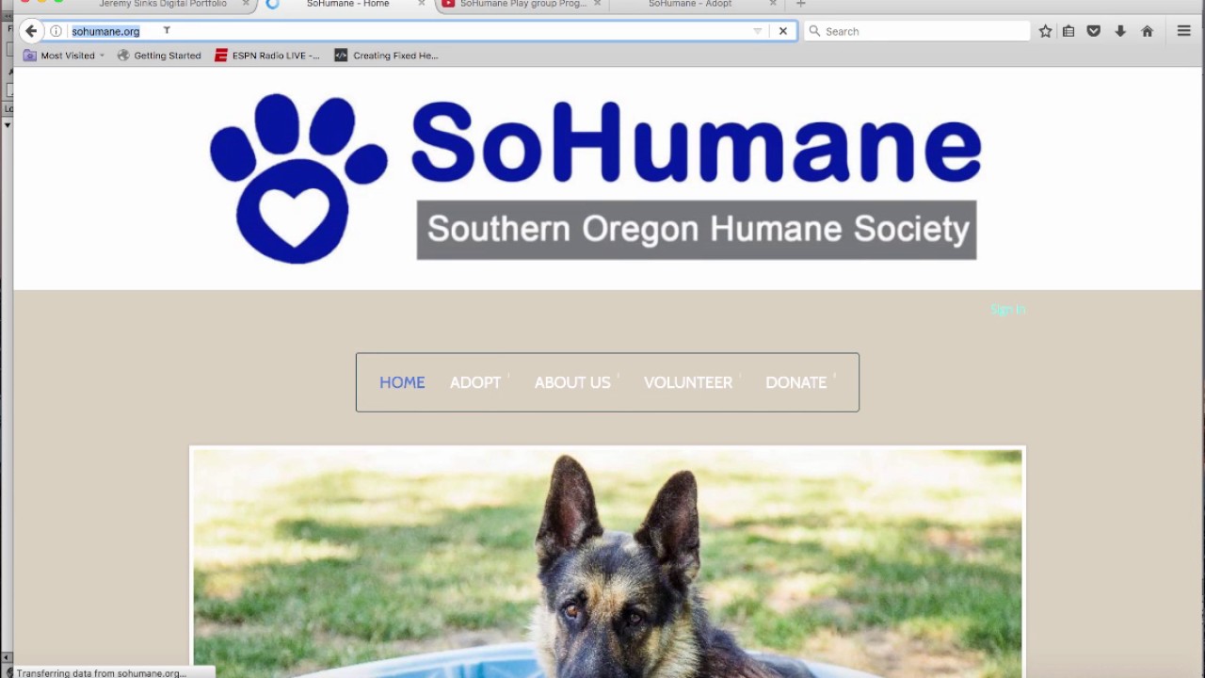Click the browser back arrow button

point(31,31)
